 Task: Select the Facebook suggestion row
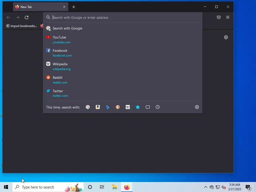tap(122, 53)
